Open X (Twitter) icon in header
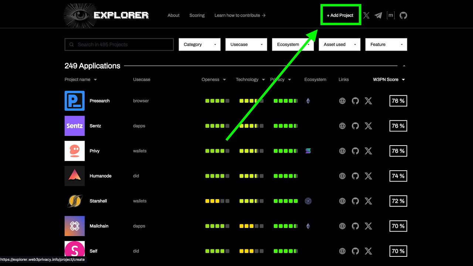473x266 pixels. [x=366, y=16]
